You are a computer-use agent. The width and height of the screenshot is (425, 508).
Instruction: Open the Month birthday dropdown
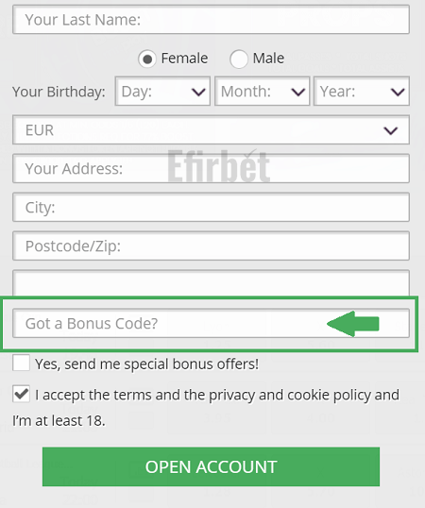click(x=262, y=91)
